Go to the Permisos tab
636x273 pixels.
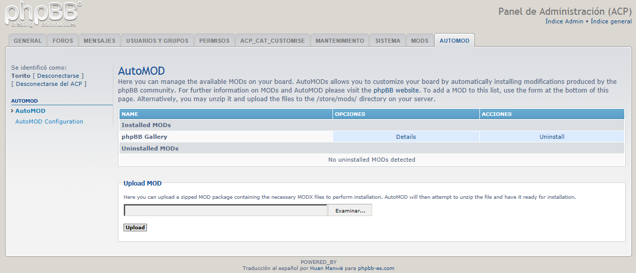(x=214, y=41)
